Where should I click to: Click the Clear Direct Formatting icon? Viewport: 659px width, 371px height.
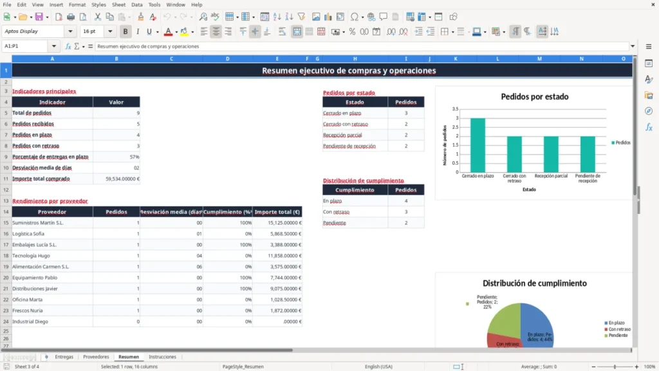[x=153, y=17]
